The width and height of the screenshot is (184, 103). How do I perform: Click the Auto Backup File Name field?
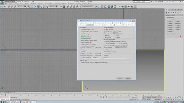pos(97,58)
